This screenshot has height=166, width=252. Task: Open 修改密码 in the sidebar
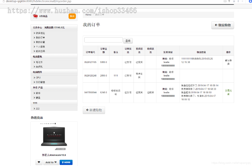coord(40,51)
